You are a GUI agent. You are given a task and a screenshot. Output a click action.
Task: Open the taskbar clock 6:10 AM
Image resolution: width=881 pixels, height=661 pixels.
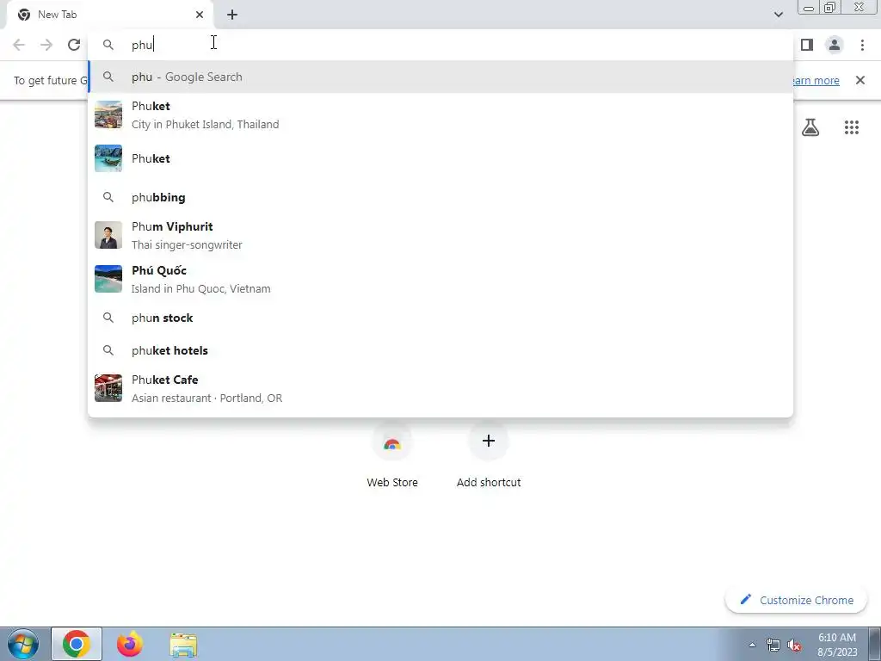pyautogui.click(x=837, y=645)
